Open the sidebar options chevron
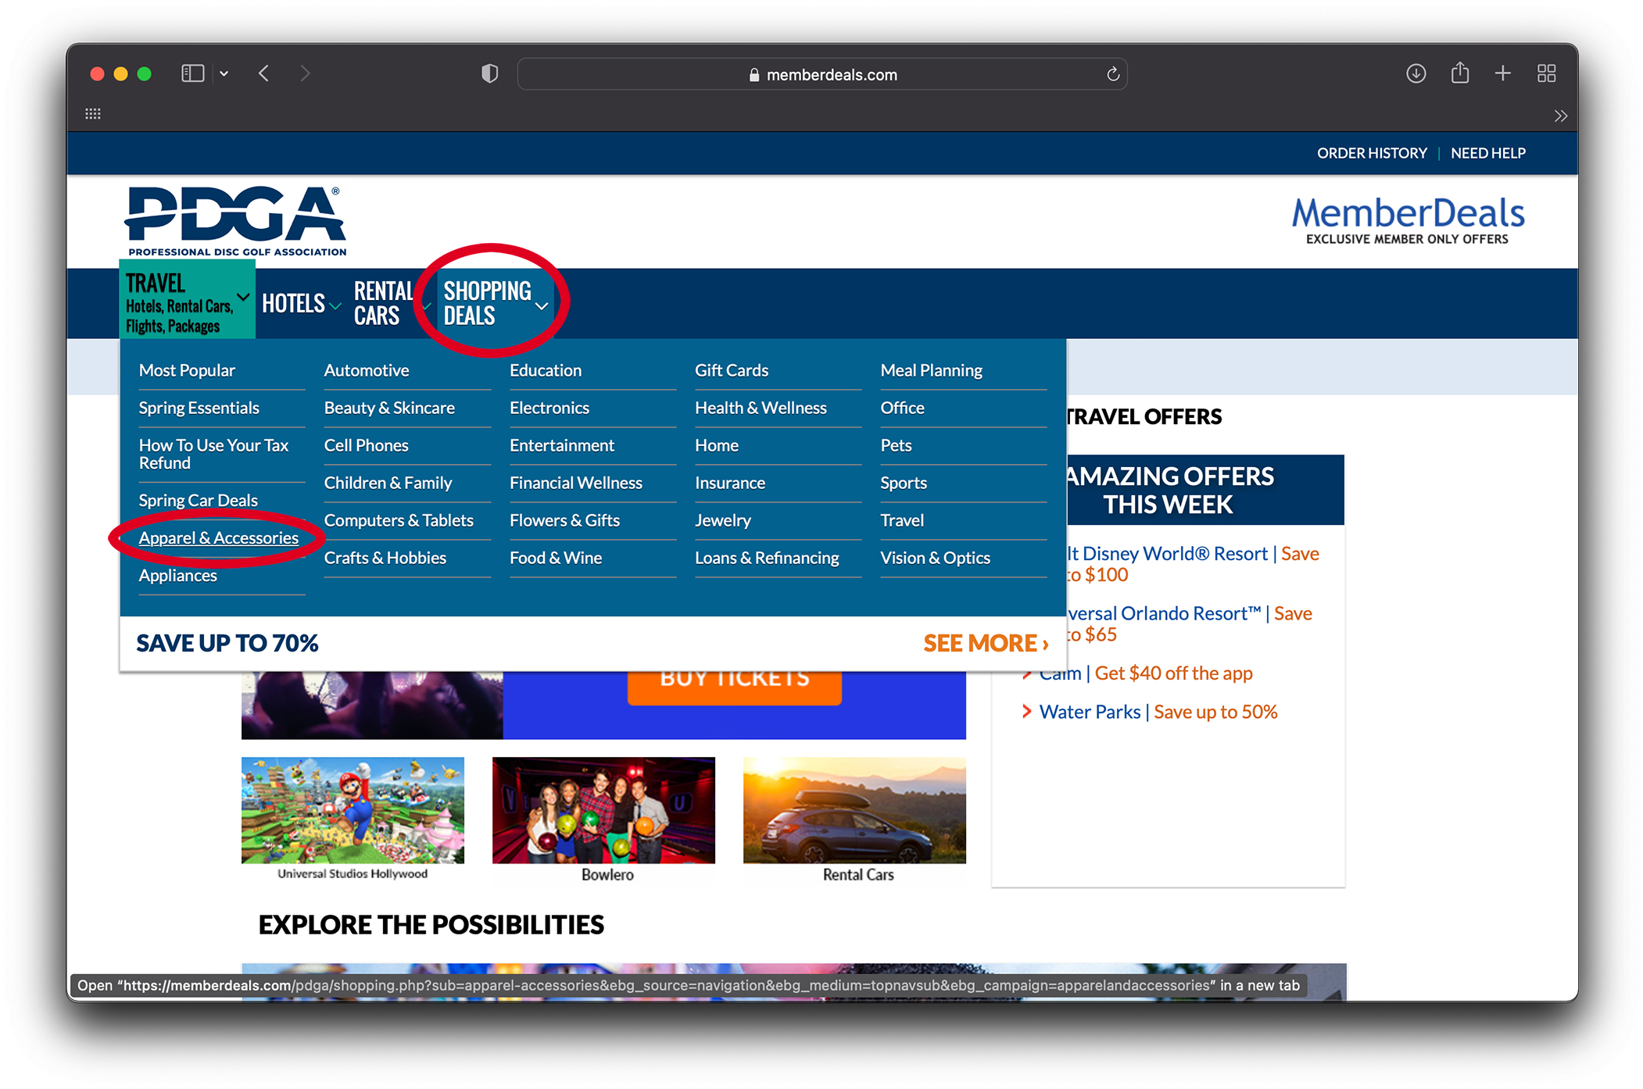This screenshot has width=1643, height=1089. coord(224,73)
